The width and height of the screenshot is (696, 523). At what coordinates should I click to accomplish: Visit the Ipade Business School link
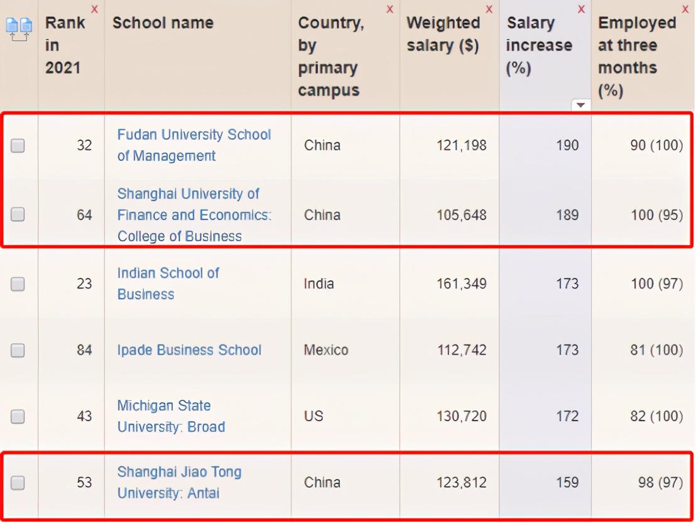pyautogui.click(x=189, y=350)
